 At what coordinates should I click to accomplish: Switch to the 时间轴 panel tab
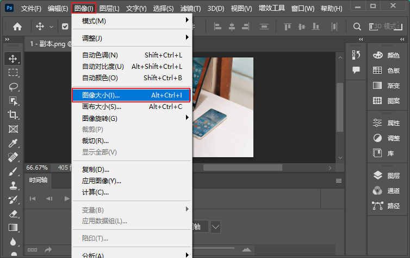click(x=38, y=180)
